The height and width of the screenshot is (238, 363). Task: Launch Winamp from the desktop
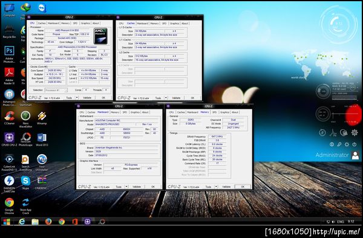pyautogui.click(x=42, y=118)
